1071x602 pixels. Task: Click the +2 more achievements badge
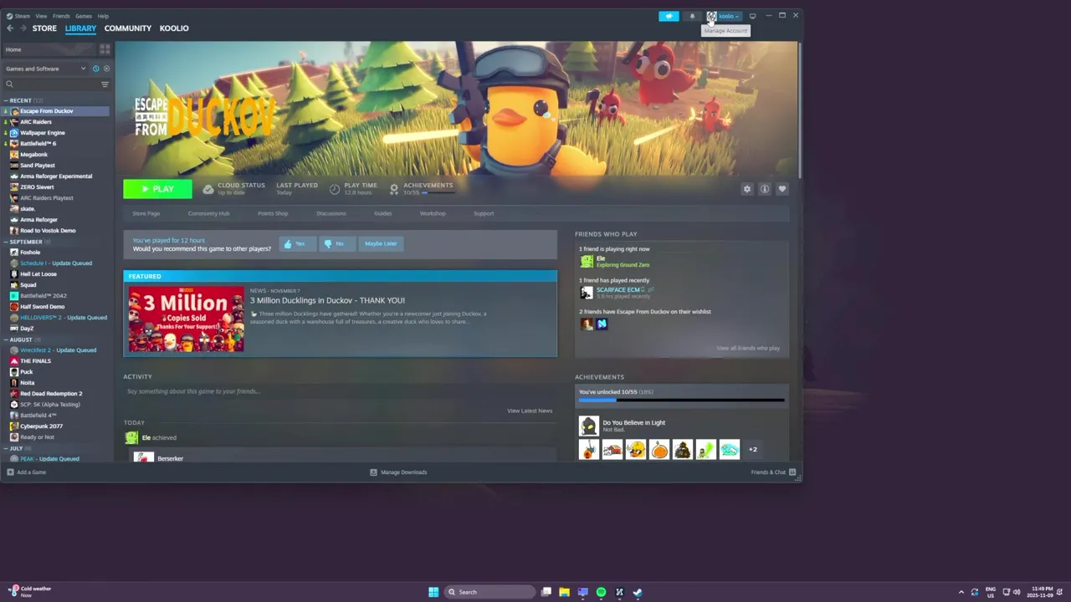[752, 450]
